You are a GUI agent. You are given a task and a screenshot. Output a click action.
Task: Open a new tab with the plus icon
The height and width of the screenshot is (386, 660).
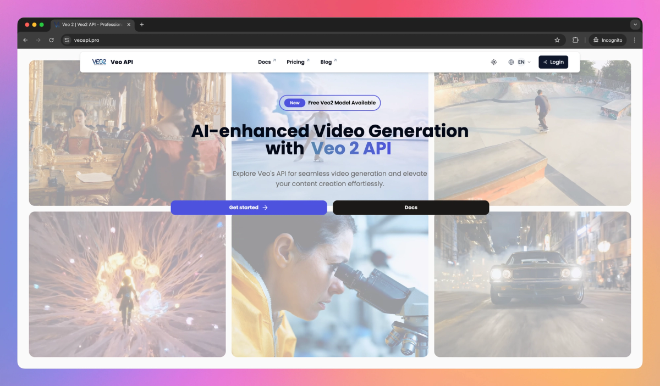click(x=141, y=25)
